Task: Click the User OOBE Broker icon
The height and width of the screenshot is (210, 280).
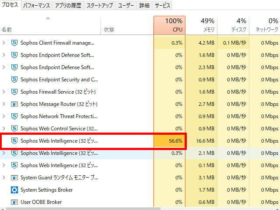Action: click(x=14, y=202)
